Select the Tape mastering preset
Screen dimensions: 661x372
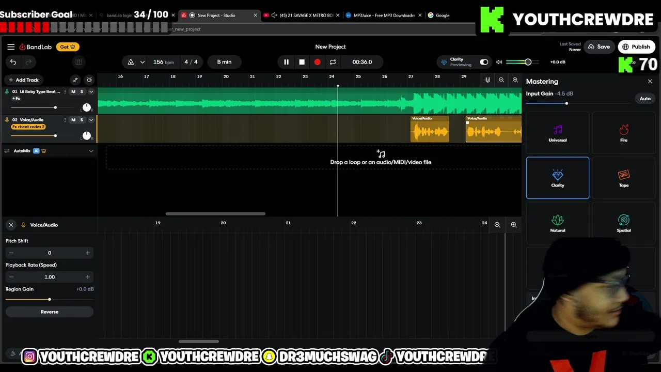(624, 178)
